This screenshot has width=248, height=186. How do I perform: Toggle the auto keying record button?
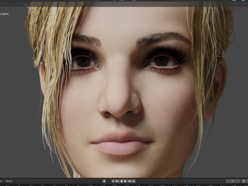104,181
